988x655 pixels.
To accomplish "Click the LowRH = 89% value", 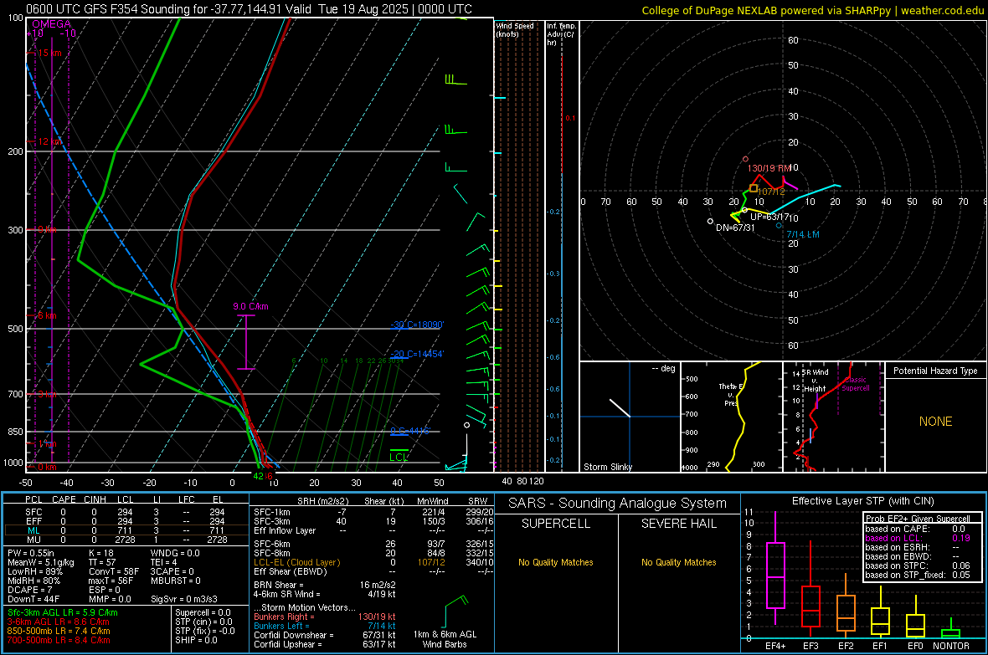I will click(34, 572).
